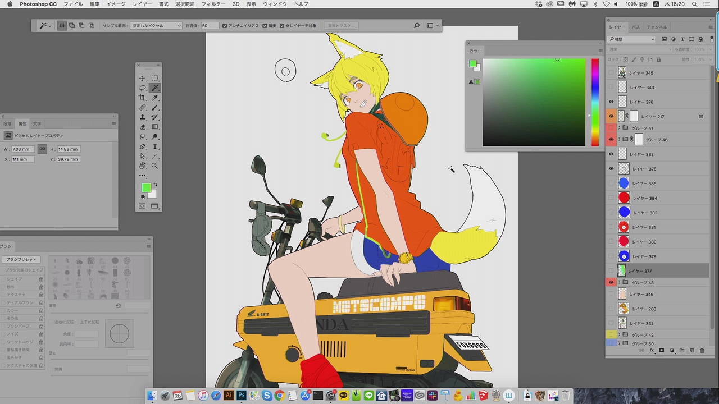Switch to the 文字 tab
719x404 pixels.
click(37, 123)
